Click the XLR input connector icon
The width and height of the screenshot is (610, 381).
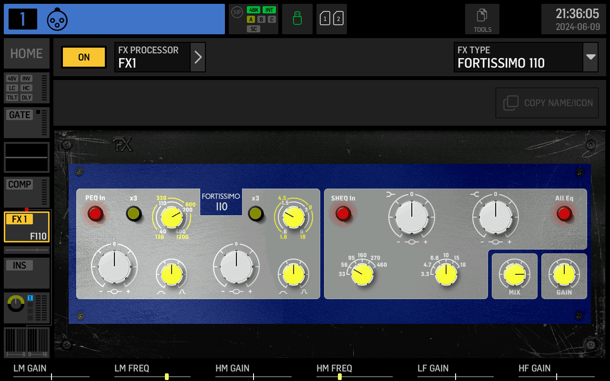tap(57, 19)
